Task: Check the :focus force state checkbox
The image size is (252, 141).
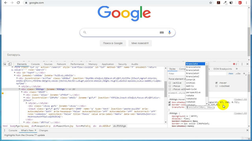Action: pyautogui.click(x=170, y=86)
